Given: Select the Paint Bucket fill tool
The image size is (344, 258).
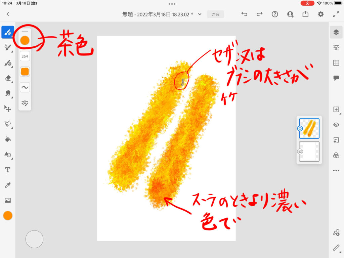Looking at the screenshot, I should tap(8, 139).
